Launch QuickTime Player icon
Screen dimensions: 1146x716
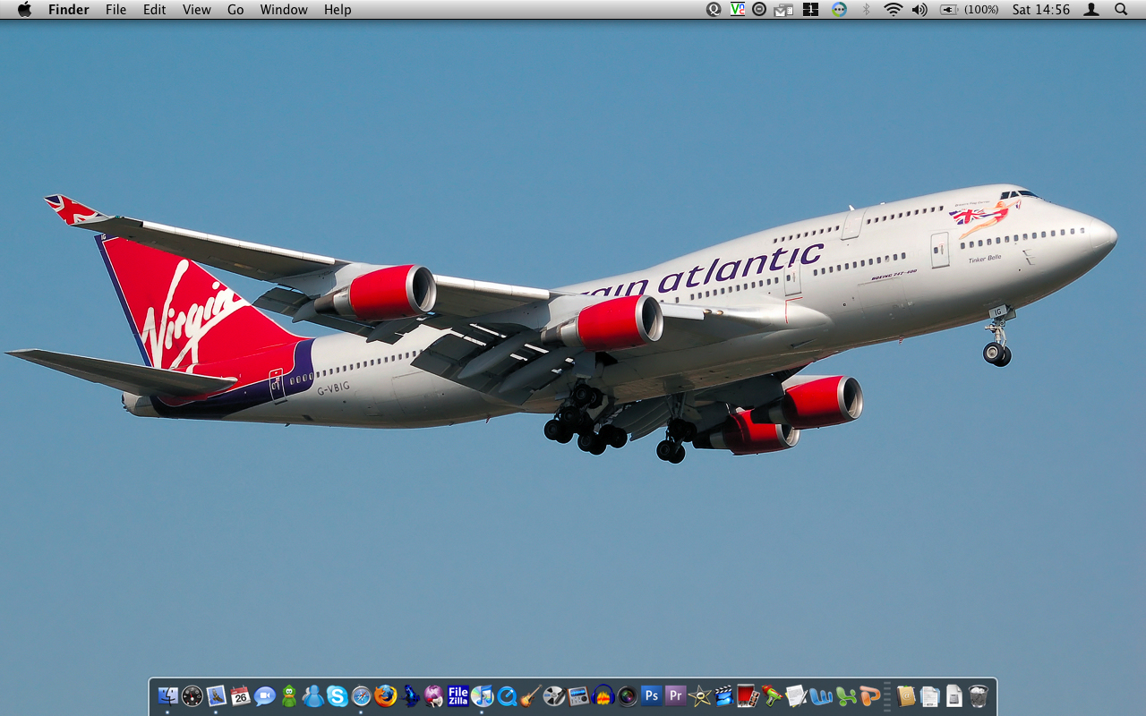click(507, 695)
